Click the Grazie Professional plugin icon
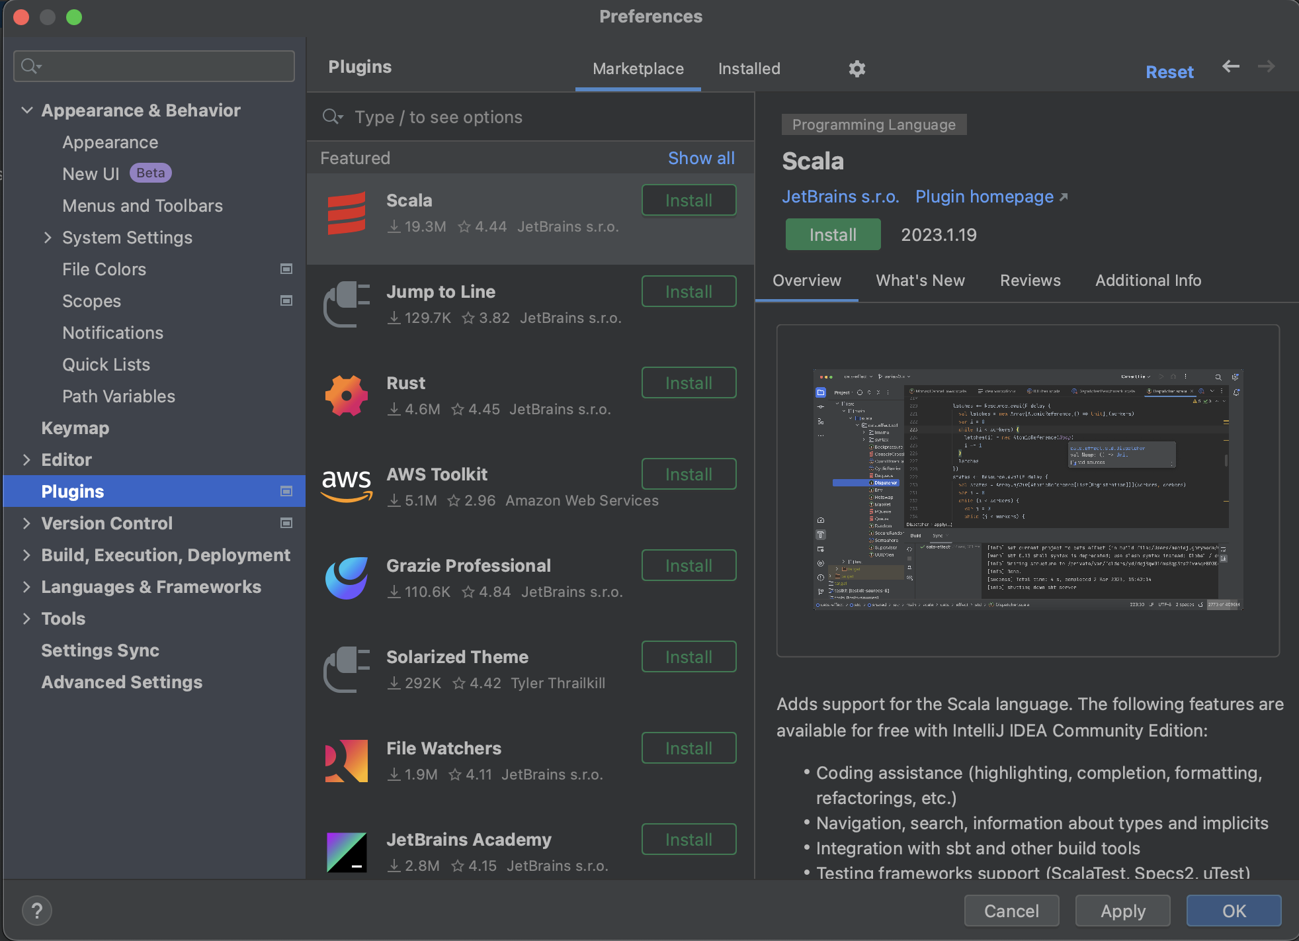The height and width of the screenshot is (941, 1299). coord(346,578)
